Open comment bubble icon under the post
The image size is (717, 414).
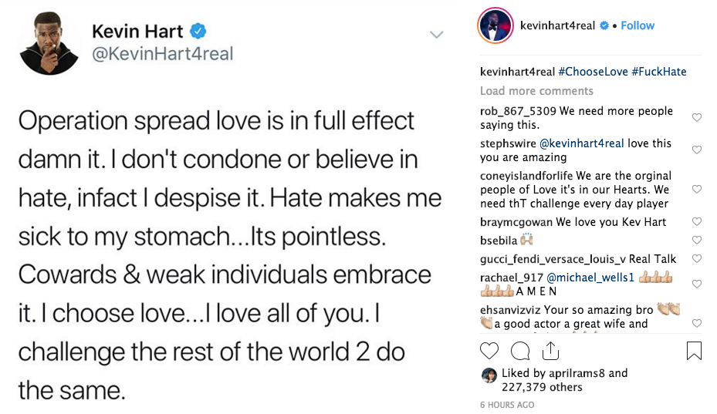(520, 351)
